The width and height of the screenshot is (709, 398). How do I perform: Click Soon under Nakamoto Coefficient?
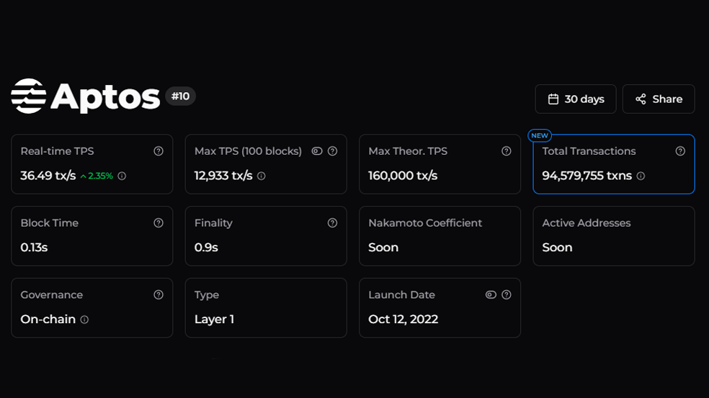[383, 248]
